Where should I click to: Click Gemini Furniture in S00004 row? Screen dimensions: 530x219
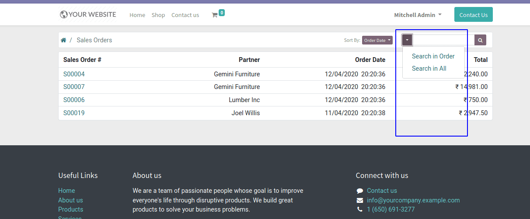click(237, 74)
